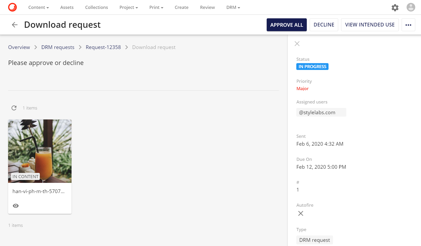Screen dimensions: 421x246
Task: Toggle the IN CONTENT status badge
Action: [25, 176]
